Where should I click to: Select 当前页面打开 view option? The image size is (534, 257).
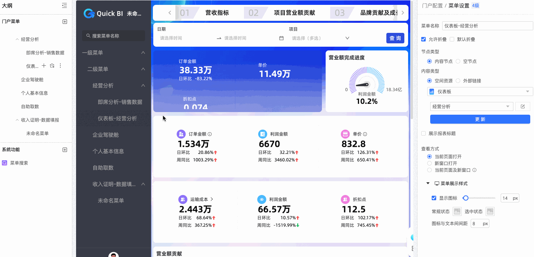pos(429,157)
